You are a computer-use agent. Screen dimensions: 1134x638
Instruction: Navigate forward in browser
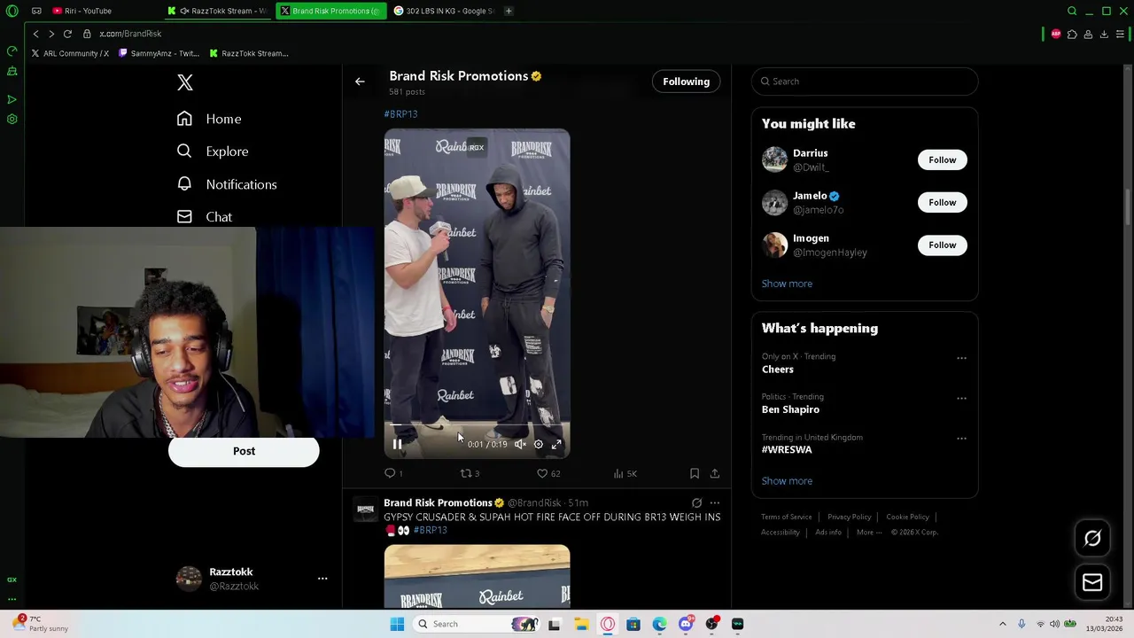pos(51,34)
